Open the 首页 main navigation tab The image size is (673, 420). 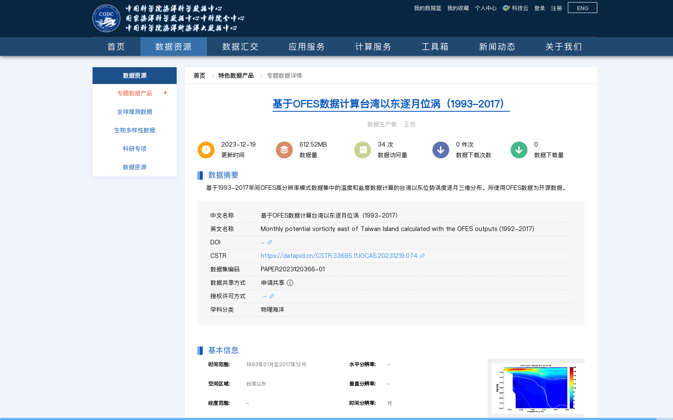(116, 47)
